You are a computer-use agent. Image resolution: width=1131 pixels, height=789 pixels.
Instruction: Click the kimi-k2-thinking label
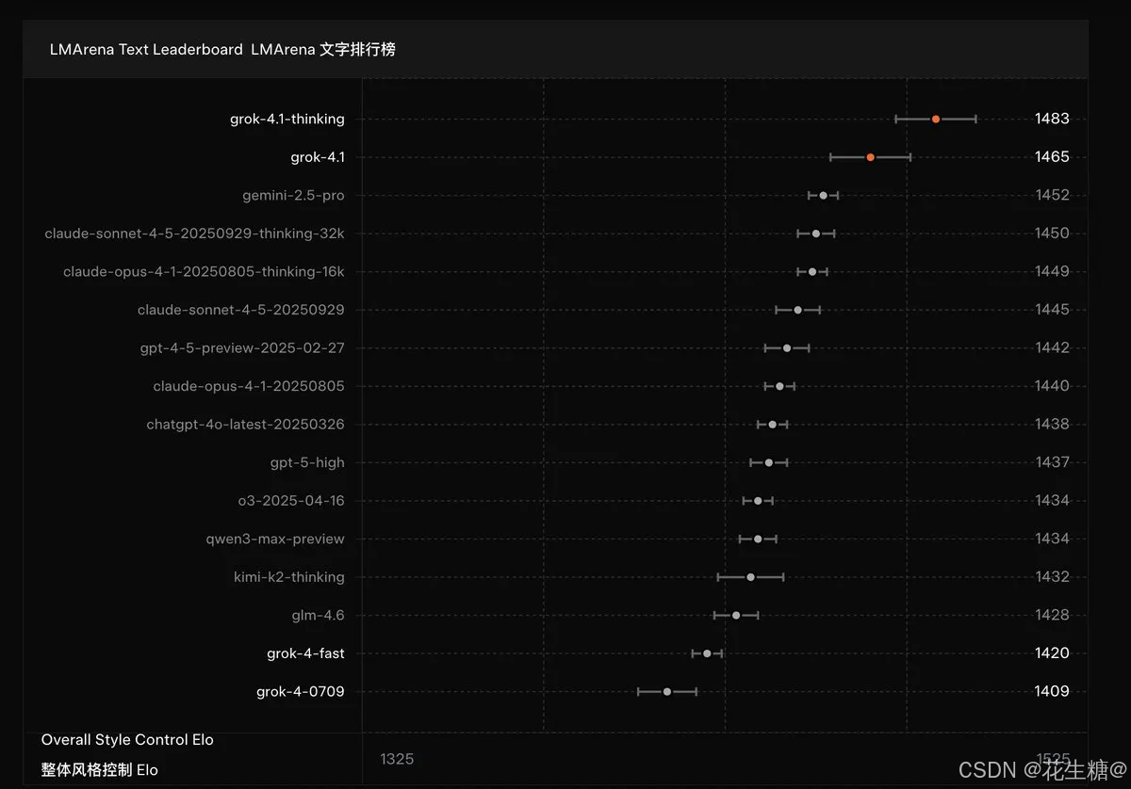(289, 577)
